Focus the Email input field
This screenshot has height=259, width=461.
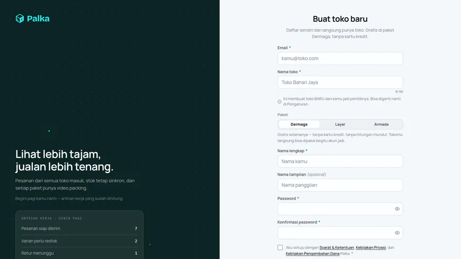(340, 58)
